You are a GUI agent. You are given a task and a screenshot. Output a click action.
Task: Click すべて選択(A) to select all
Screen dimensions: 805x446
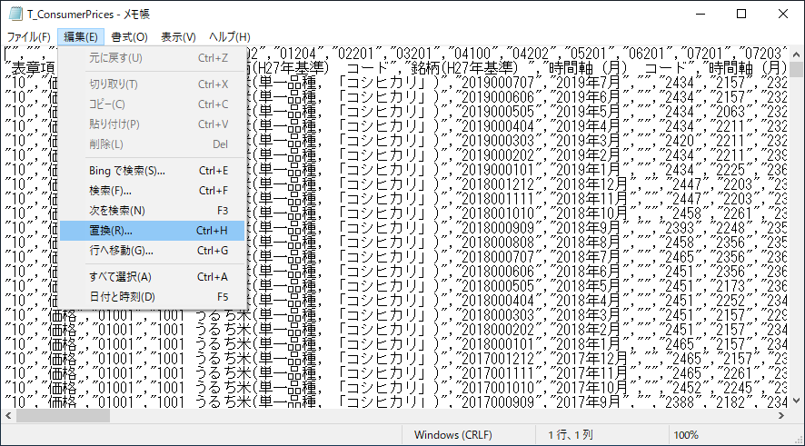point(120,277)
